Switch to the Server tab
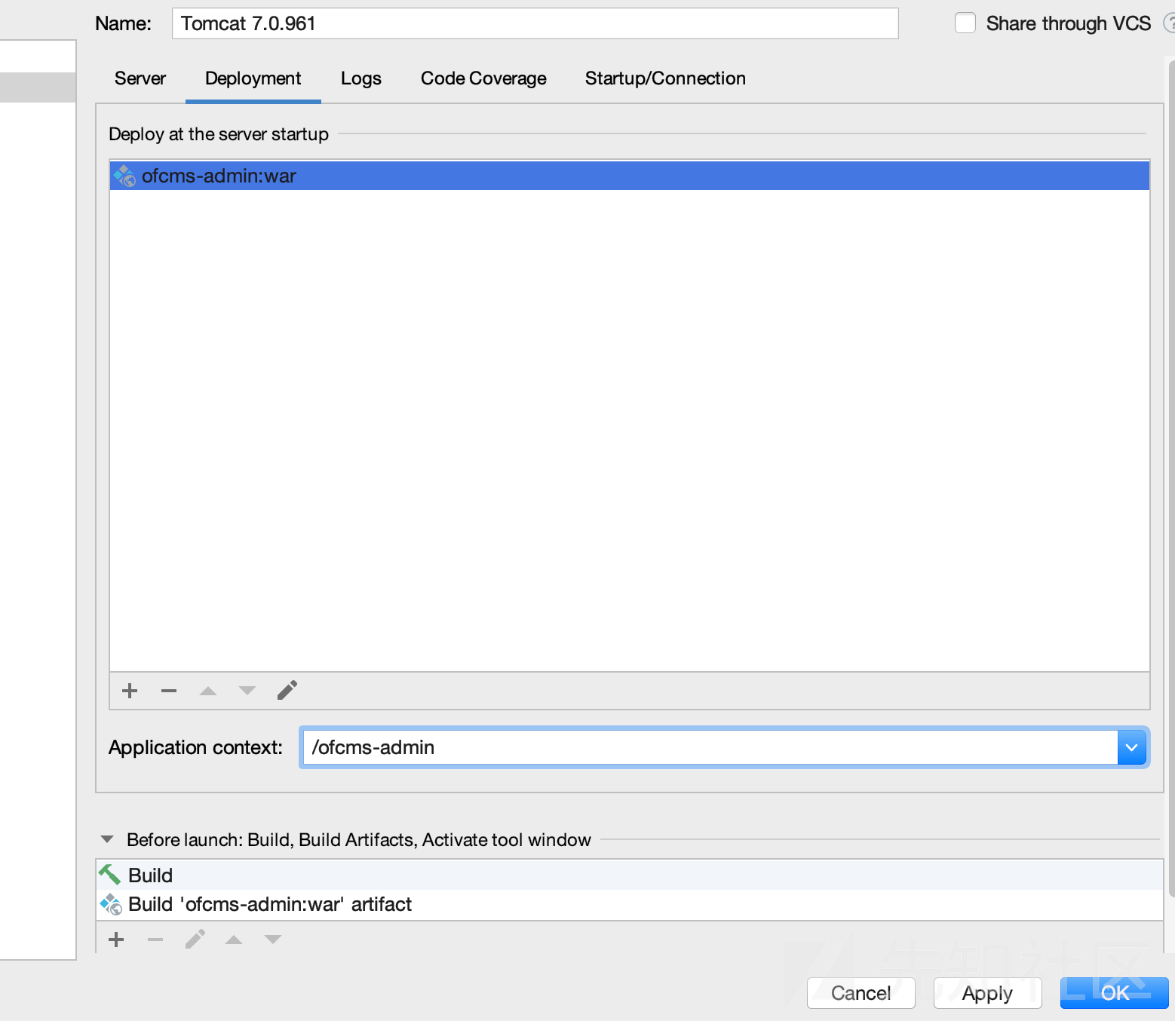The height and width of the screenshot is (1021, 1175). (x=140, y=78)
